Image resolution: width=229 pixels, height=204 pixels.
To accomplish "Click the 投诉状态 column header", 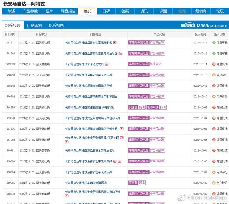I will 220,34.
